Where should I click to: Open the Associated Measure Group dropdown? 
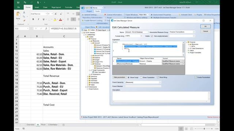[x=194, y=32]
